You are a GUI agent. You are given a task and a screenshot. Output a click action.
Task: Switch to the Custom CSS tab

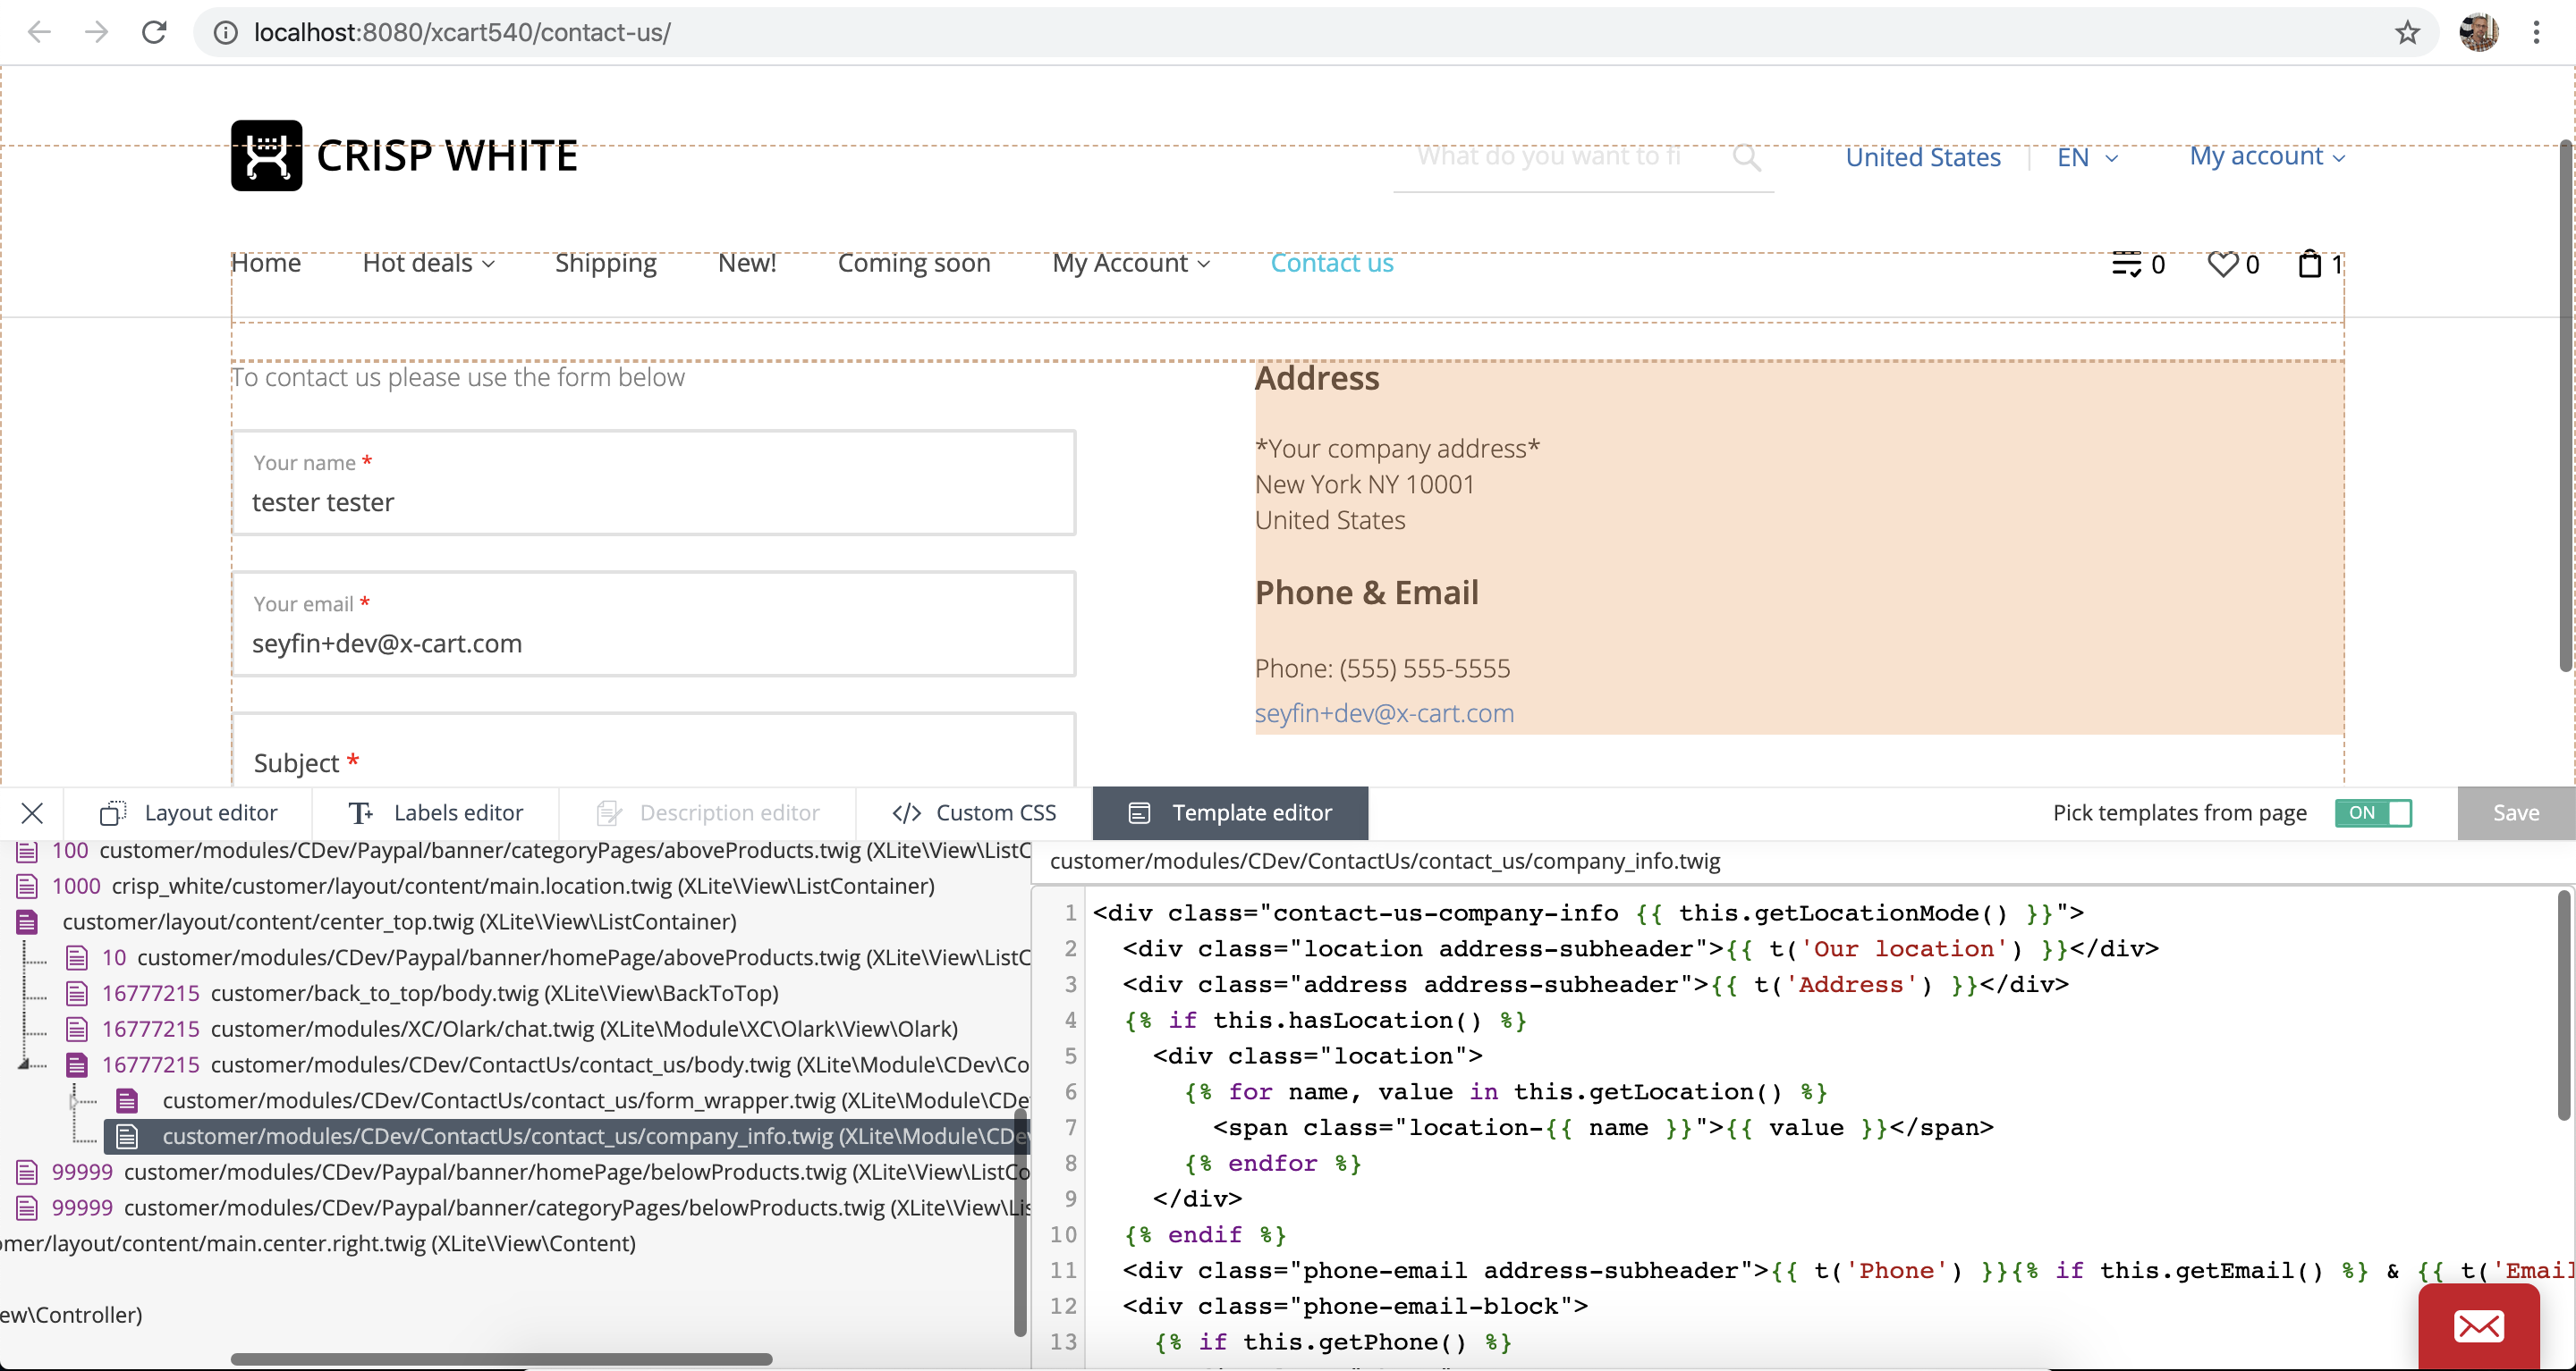pos(974,813)
